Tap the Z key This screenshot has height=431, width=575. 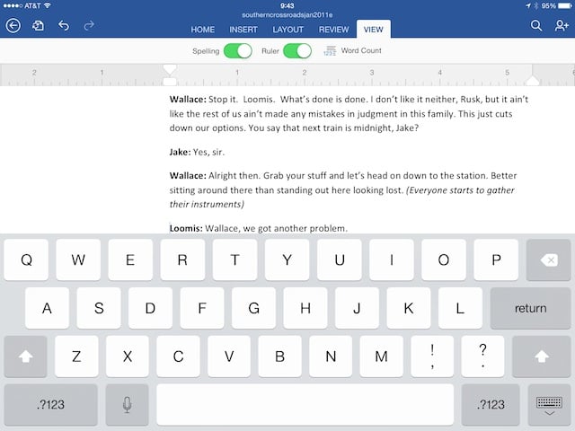coord(76,356)
